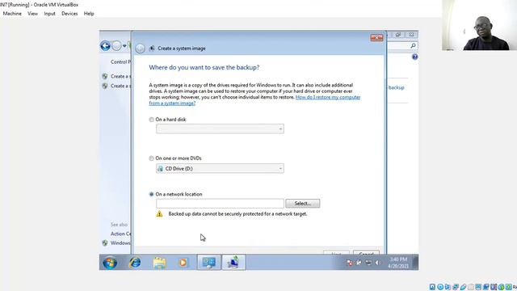Click the yellow warning icon beside the network message

(160, 213)
